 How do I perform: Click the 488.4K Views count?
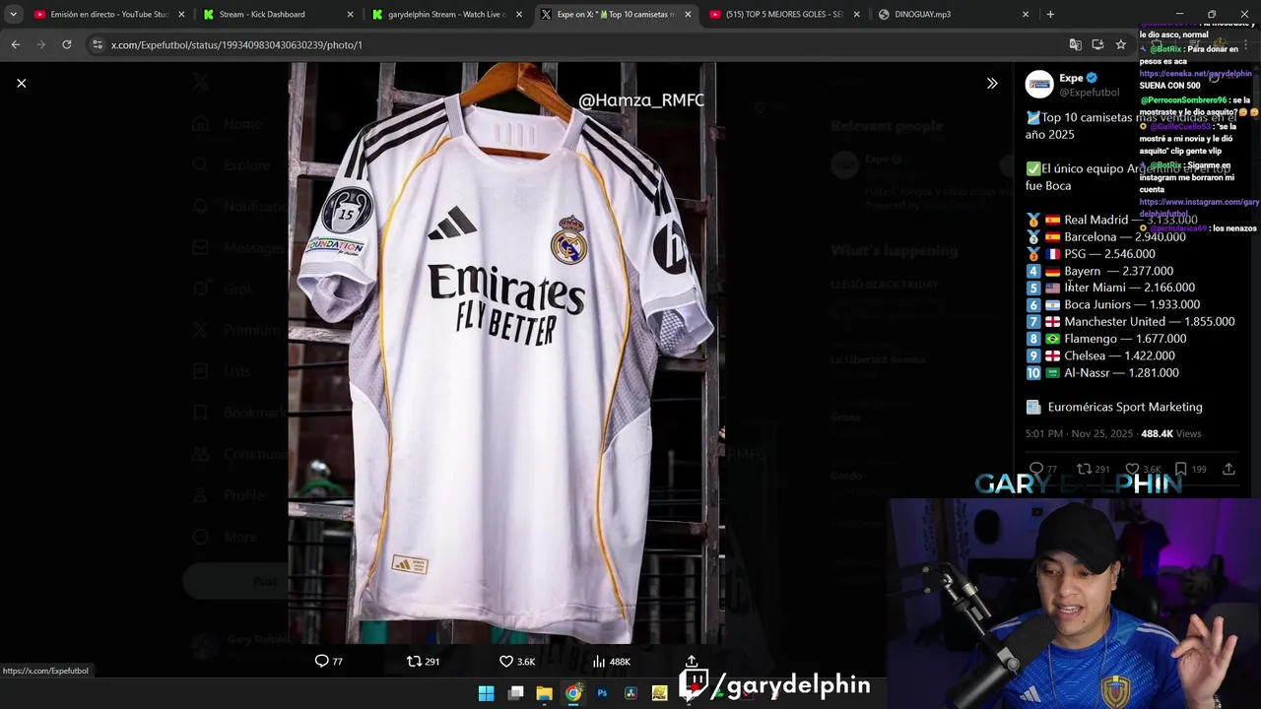pos(1170,433)
